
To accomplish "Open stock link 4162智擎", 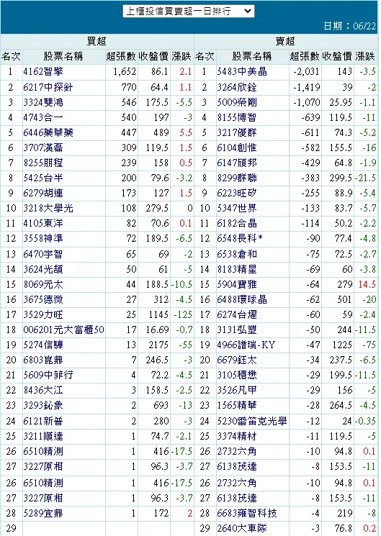I will click(x=43, y=72).
